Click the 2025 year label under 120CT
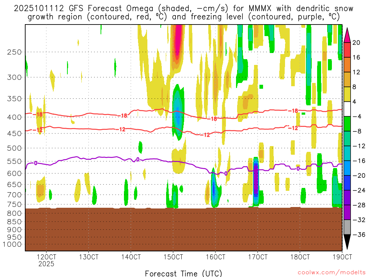Screen dimensions: 369x277 point(46,264)
